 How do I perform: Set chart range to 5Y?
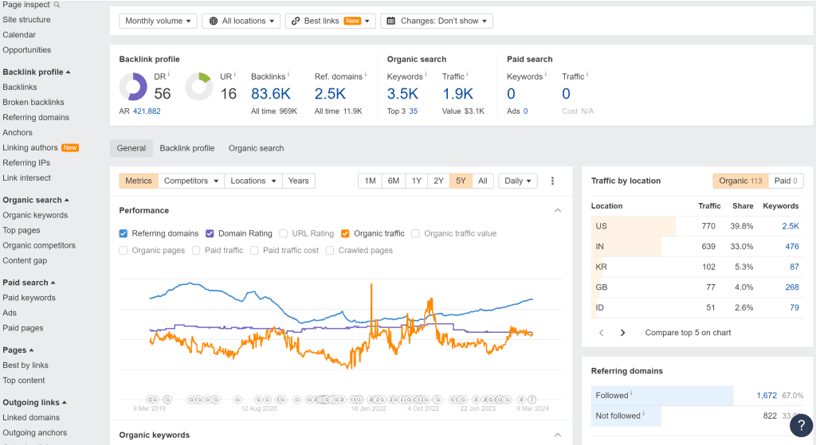click(x=461, y=181)
